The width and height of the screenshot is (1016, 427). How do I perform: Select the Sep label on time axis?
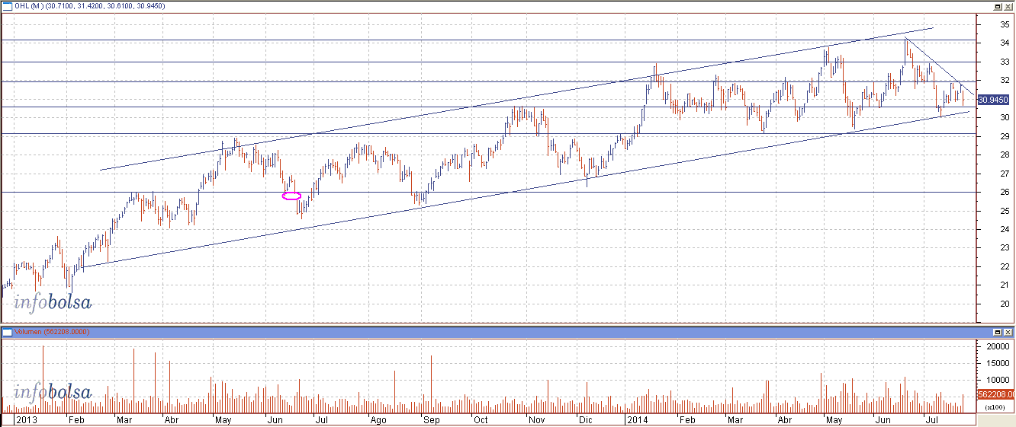432,419
